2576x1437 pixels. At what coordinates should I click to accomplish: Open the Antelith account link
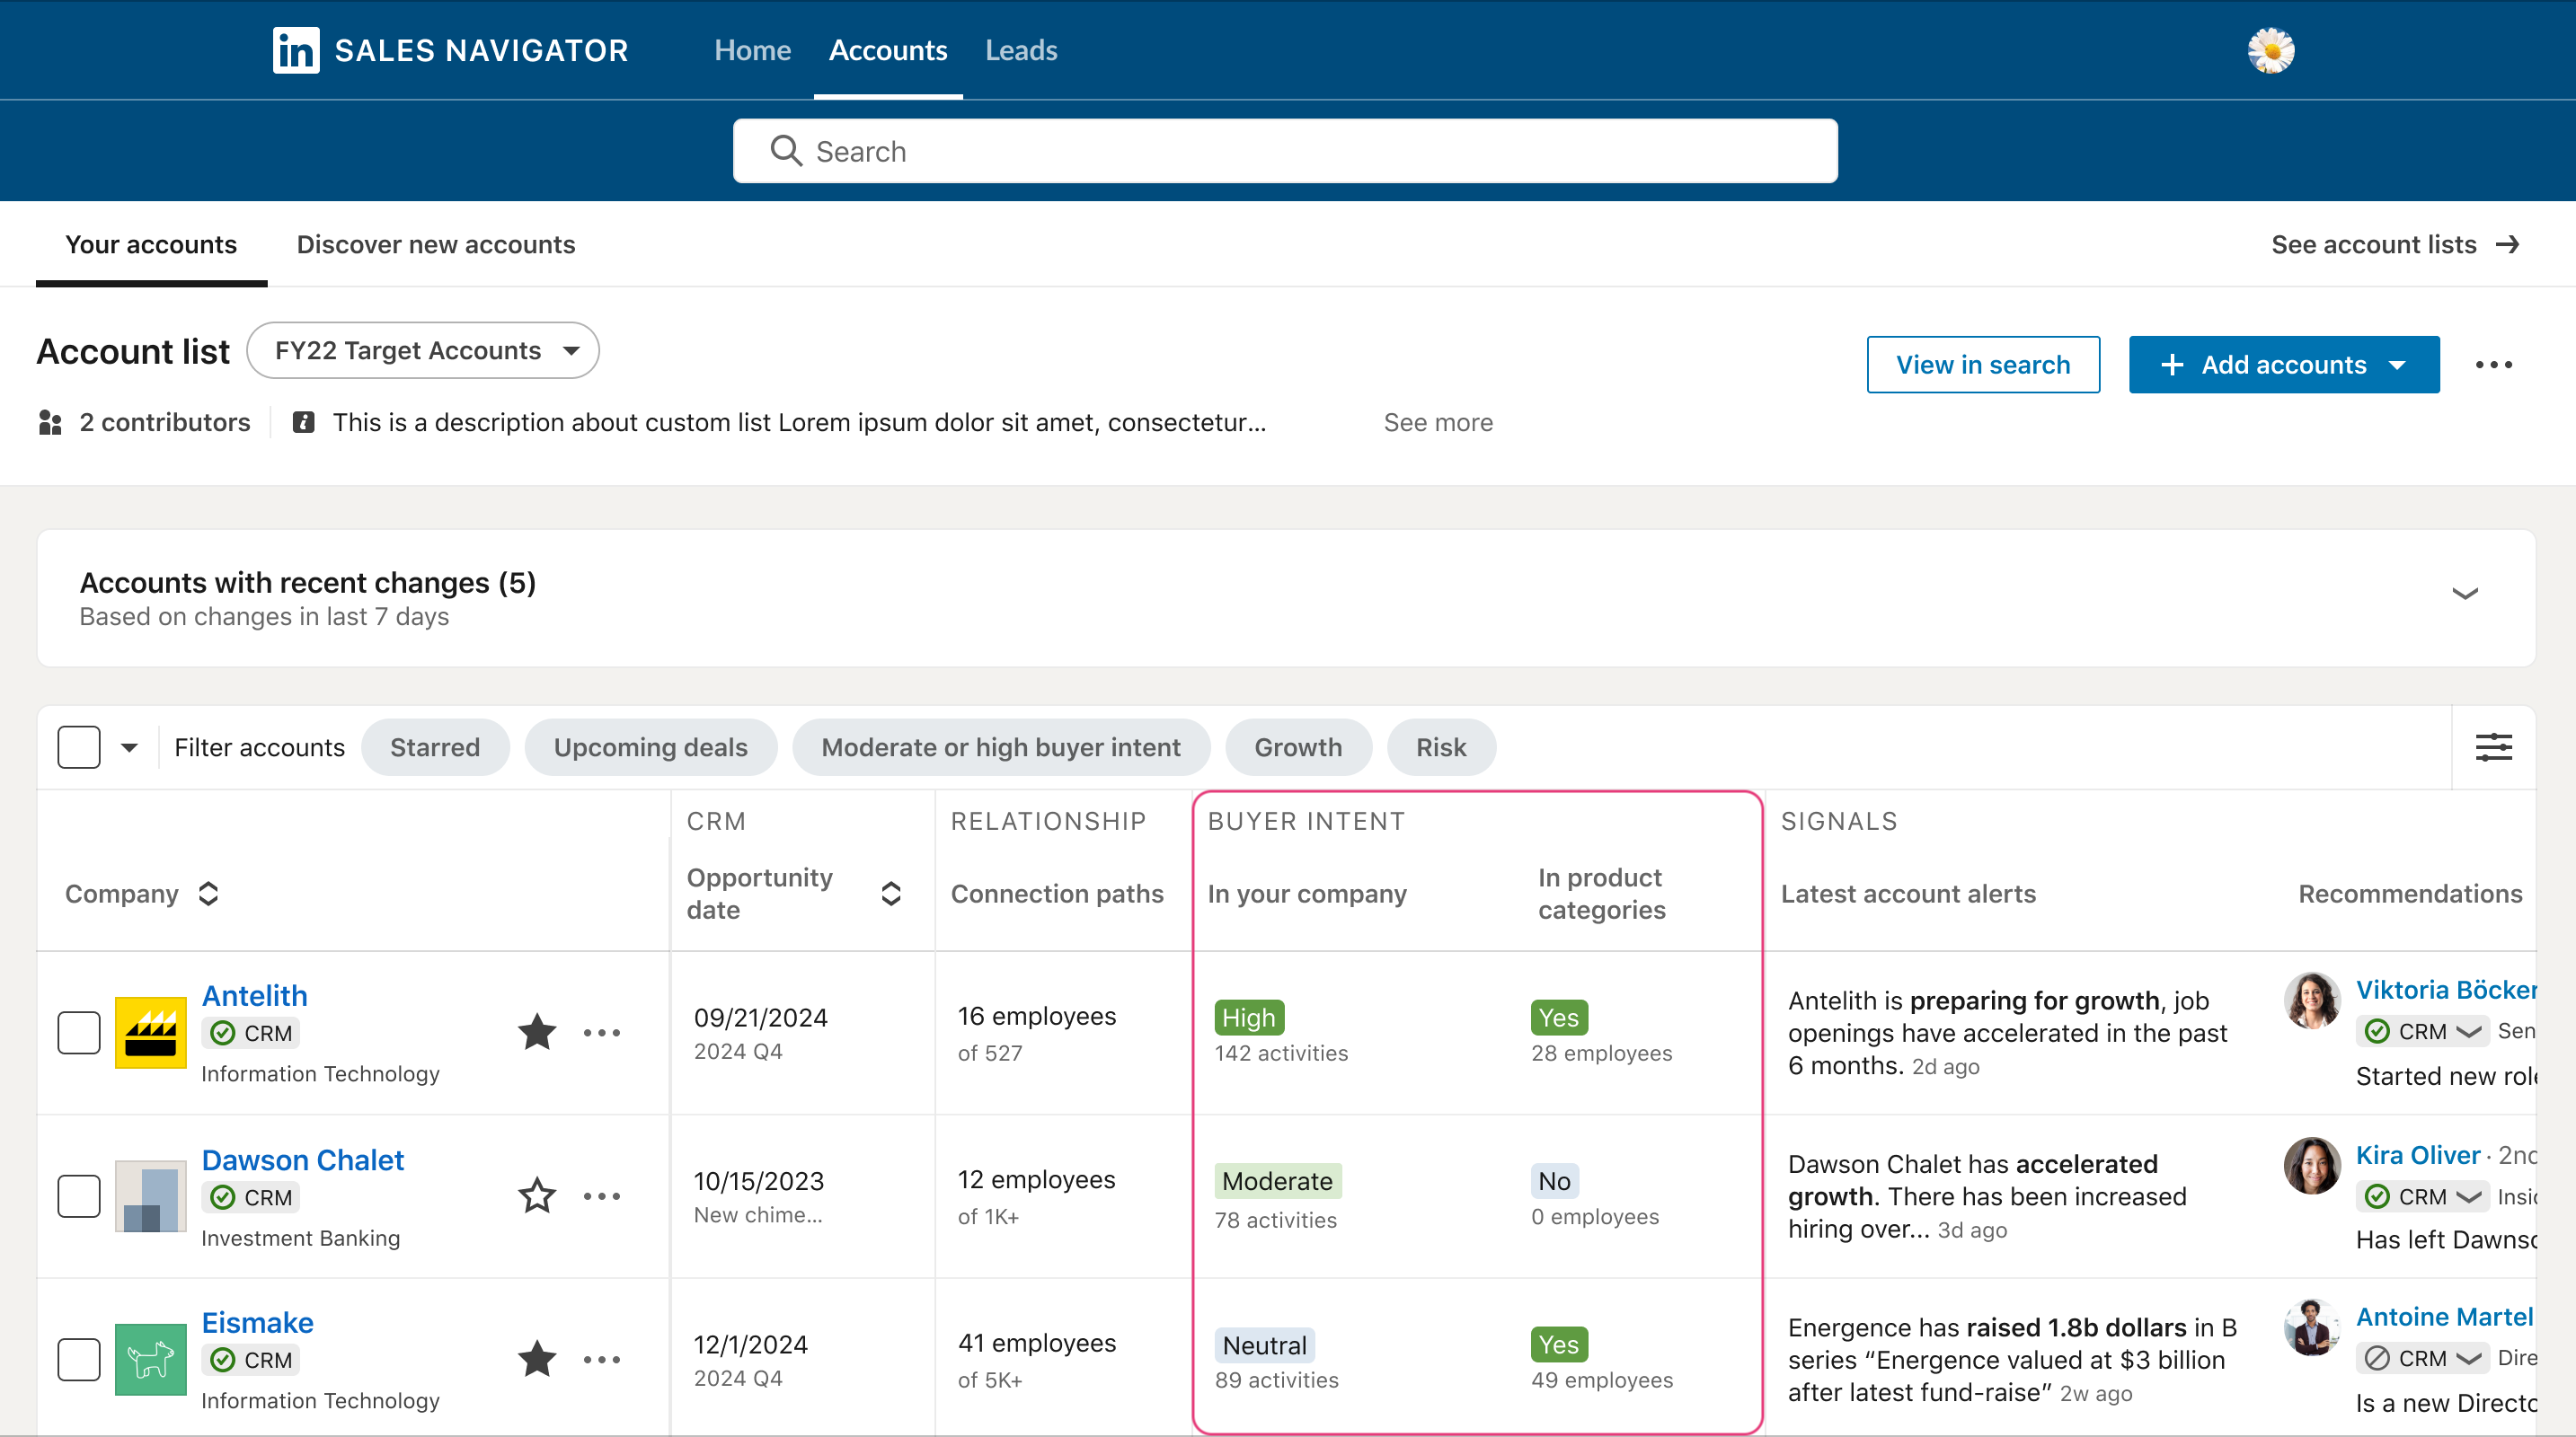255,995
